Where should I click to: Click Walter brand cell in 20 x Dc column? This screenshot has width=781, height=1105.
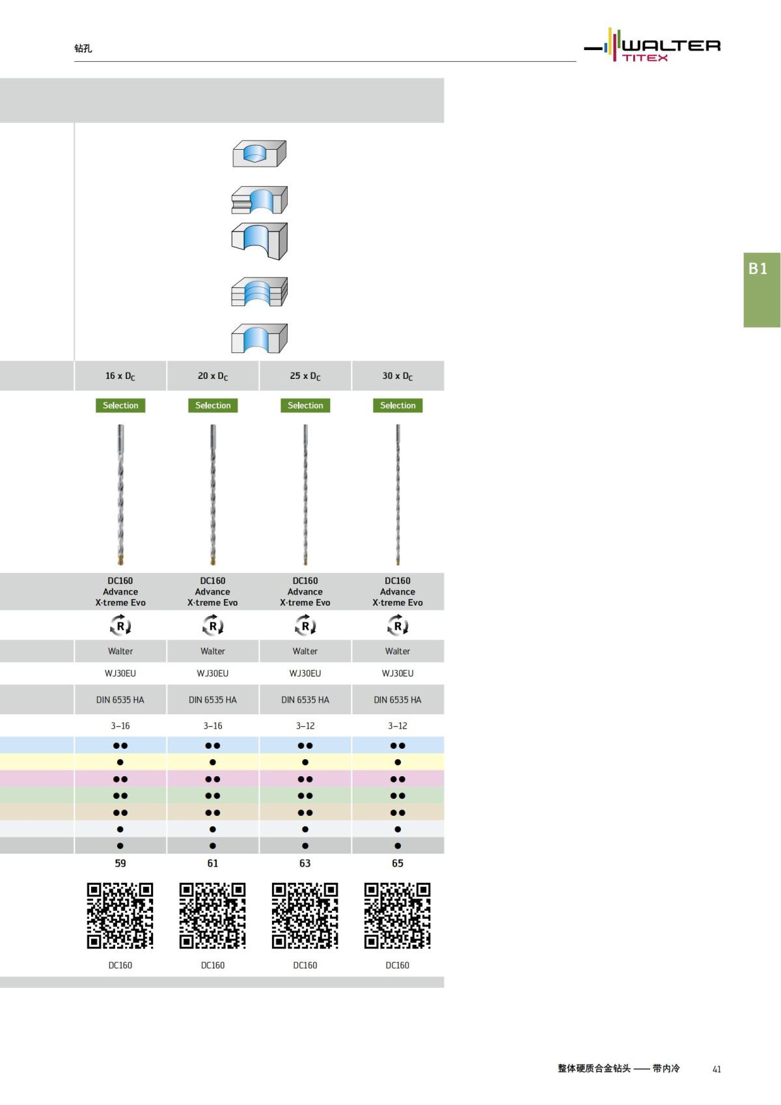point(213,651)
